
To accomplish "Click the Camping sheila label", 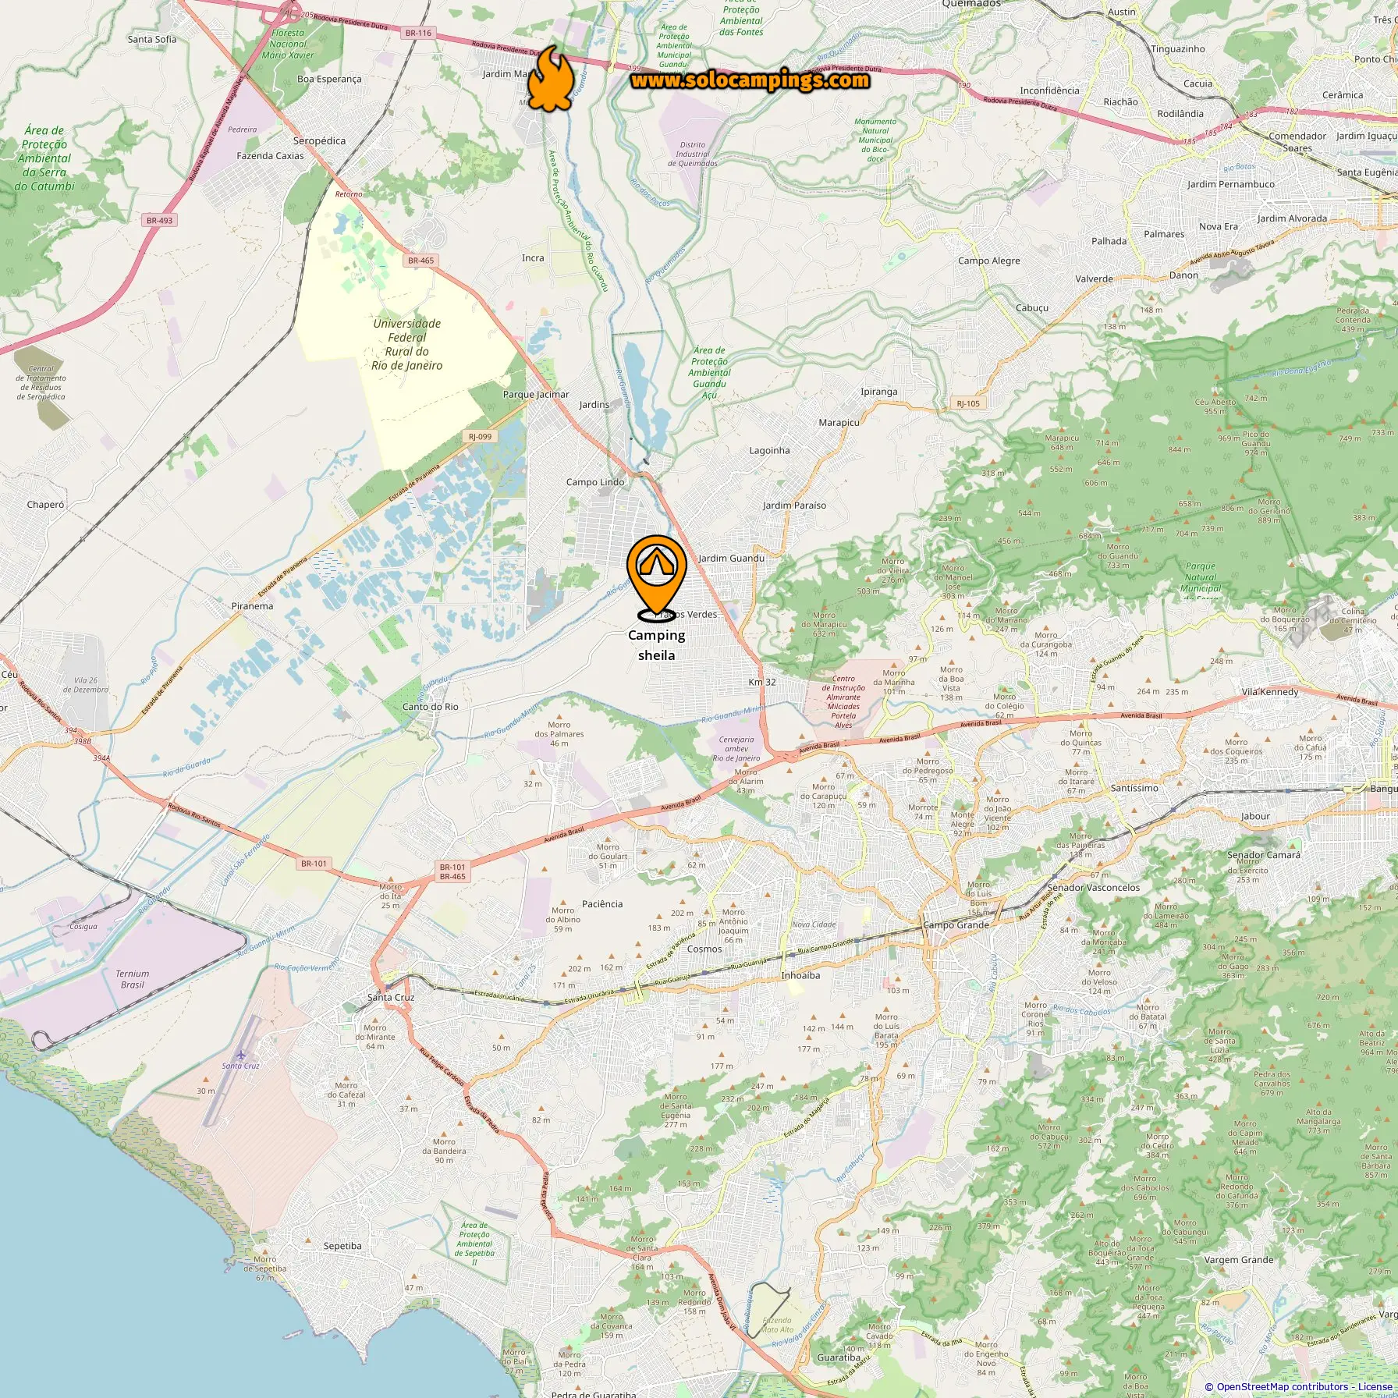I will [x=657, y=645].
